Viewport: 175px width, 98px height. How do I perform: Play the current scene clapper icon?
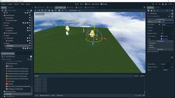coord(163,4)
